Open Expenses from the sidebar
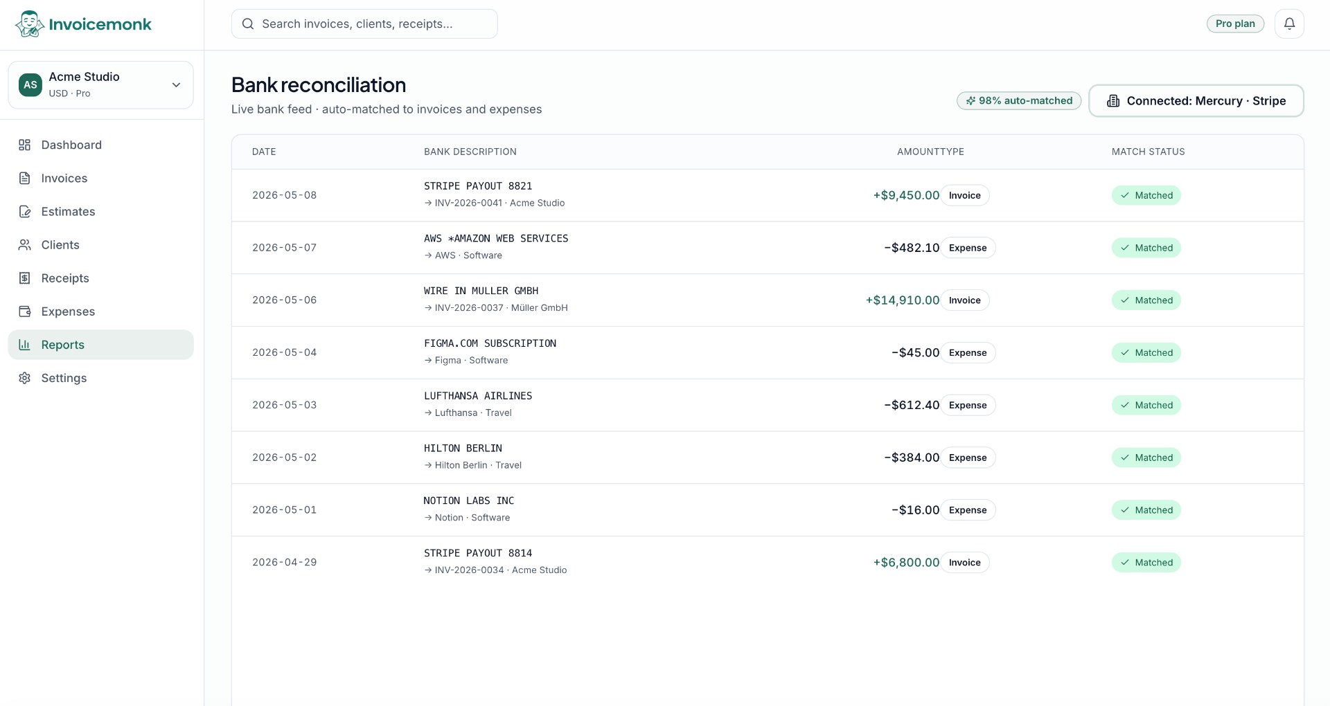This screenshot has width=1330, height=706. 101,311
